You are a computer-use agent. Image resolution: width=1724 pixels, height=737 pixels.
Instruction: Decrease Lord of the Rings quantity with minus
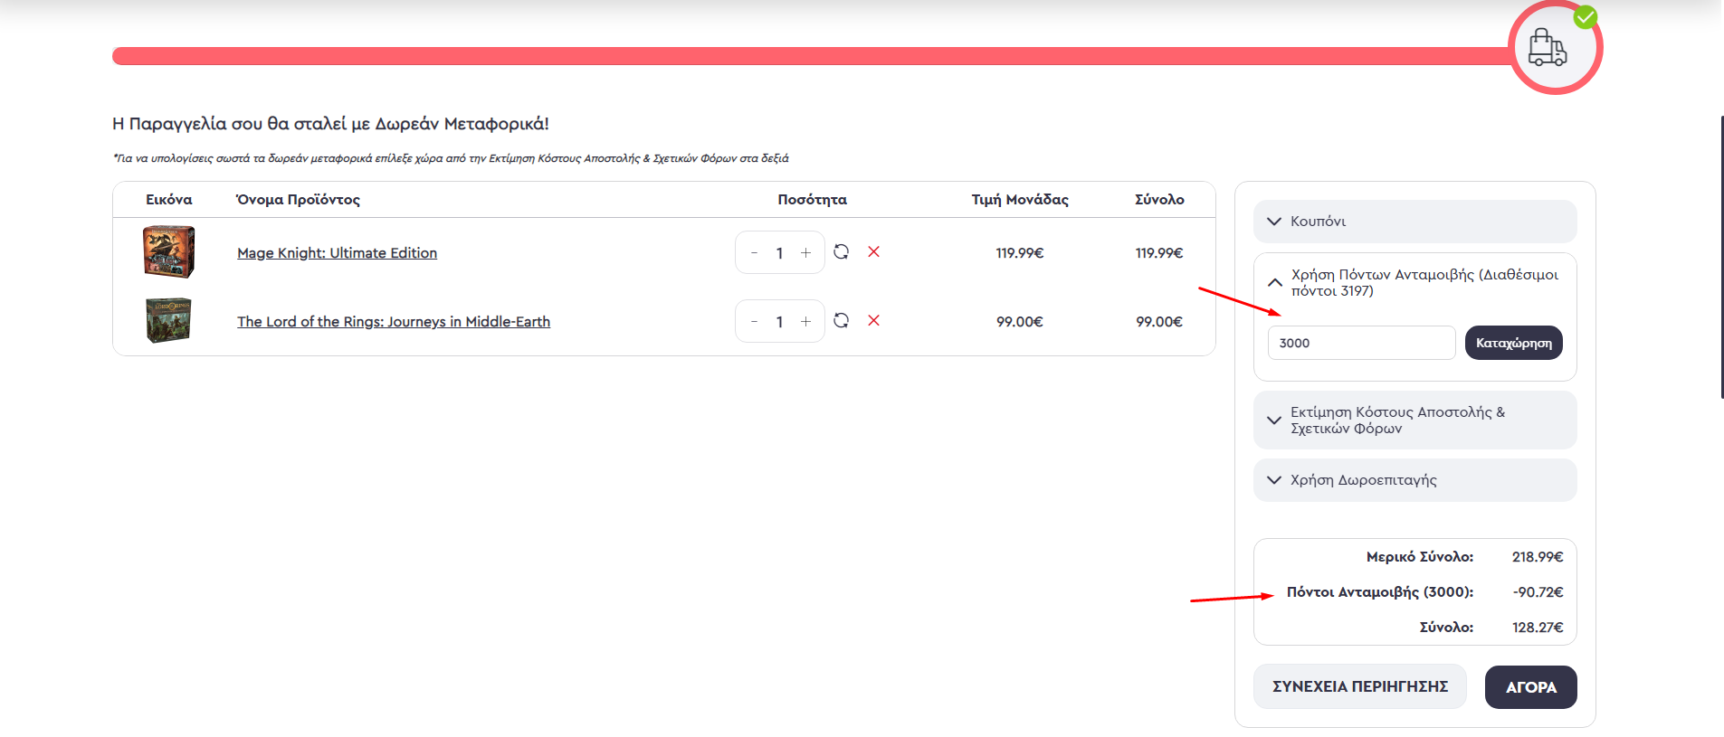[754, 322]
